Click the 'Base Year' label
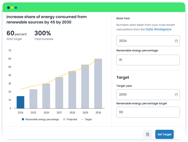The width and height of the screenshot is (188, 142). coord(123,18)
